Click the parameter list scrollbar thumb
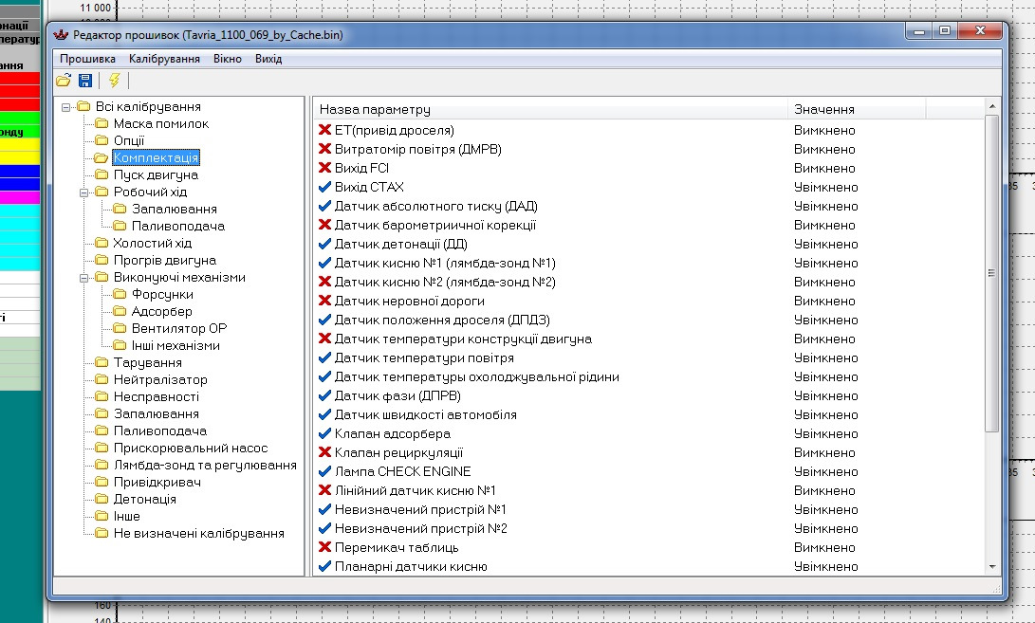Screen dimensions: 1035x623 click(992, 273)
